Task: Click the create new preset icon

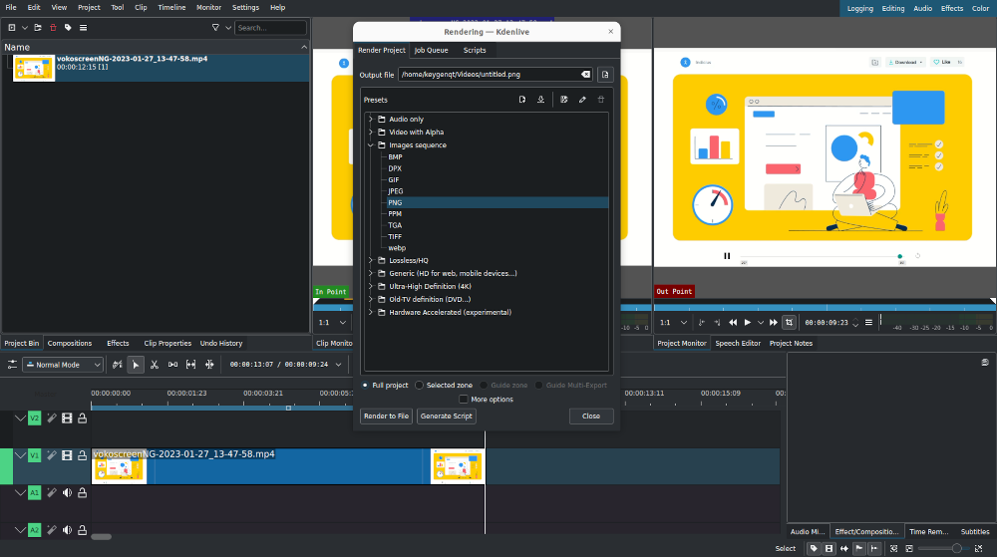Action: tap(522, 100)
